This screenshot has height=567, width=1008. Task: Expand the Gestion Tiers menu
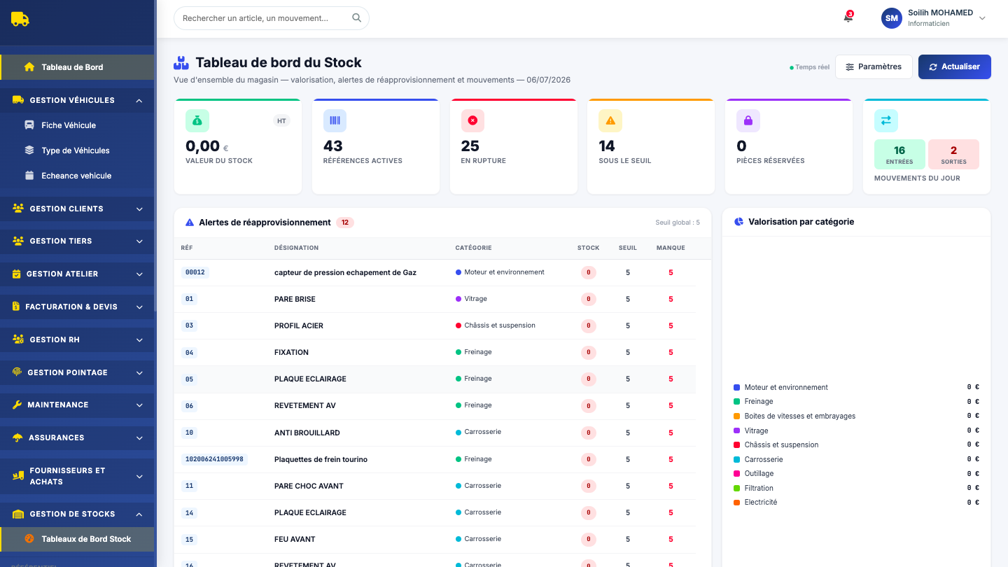pyautogui.click(x=77, y=241)
